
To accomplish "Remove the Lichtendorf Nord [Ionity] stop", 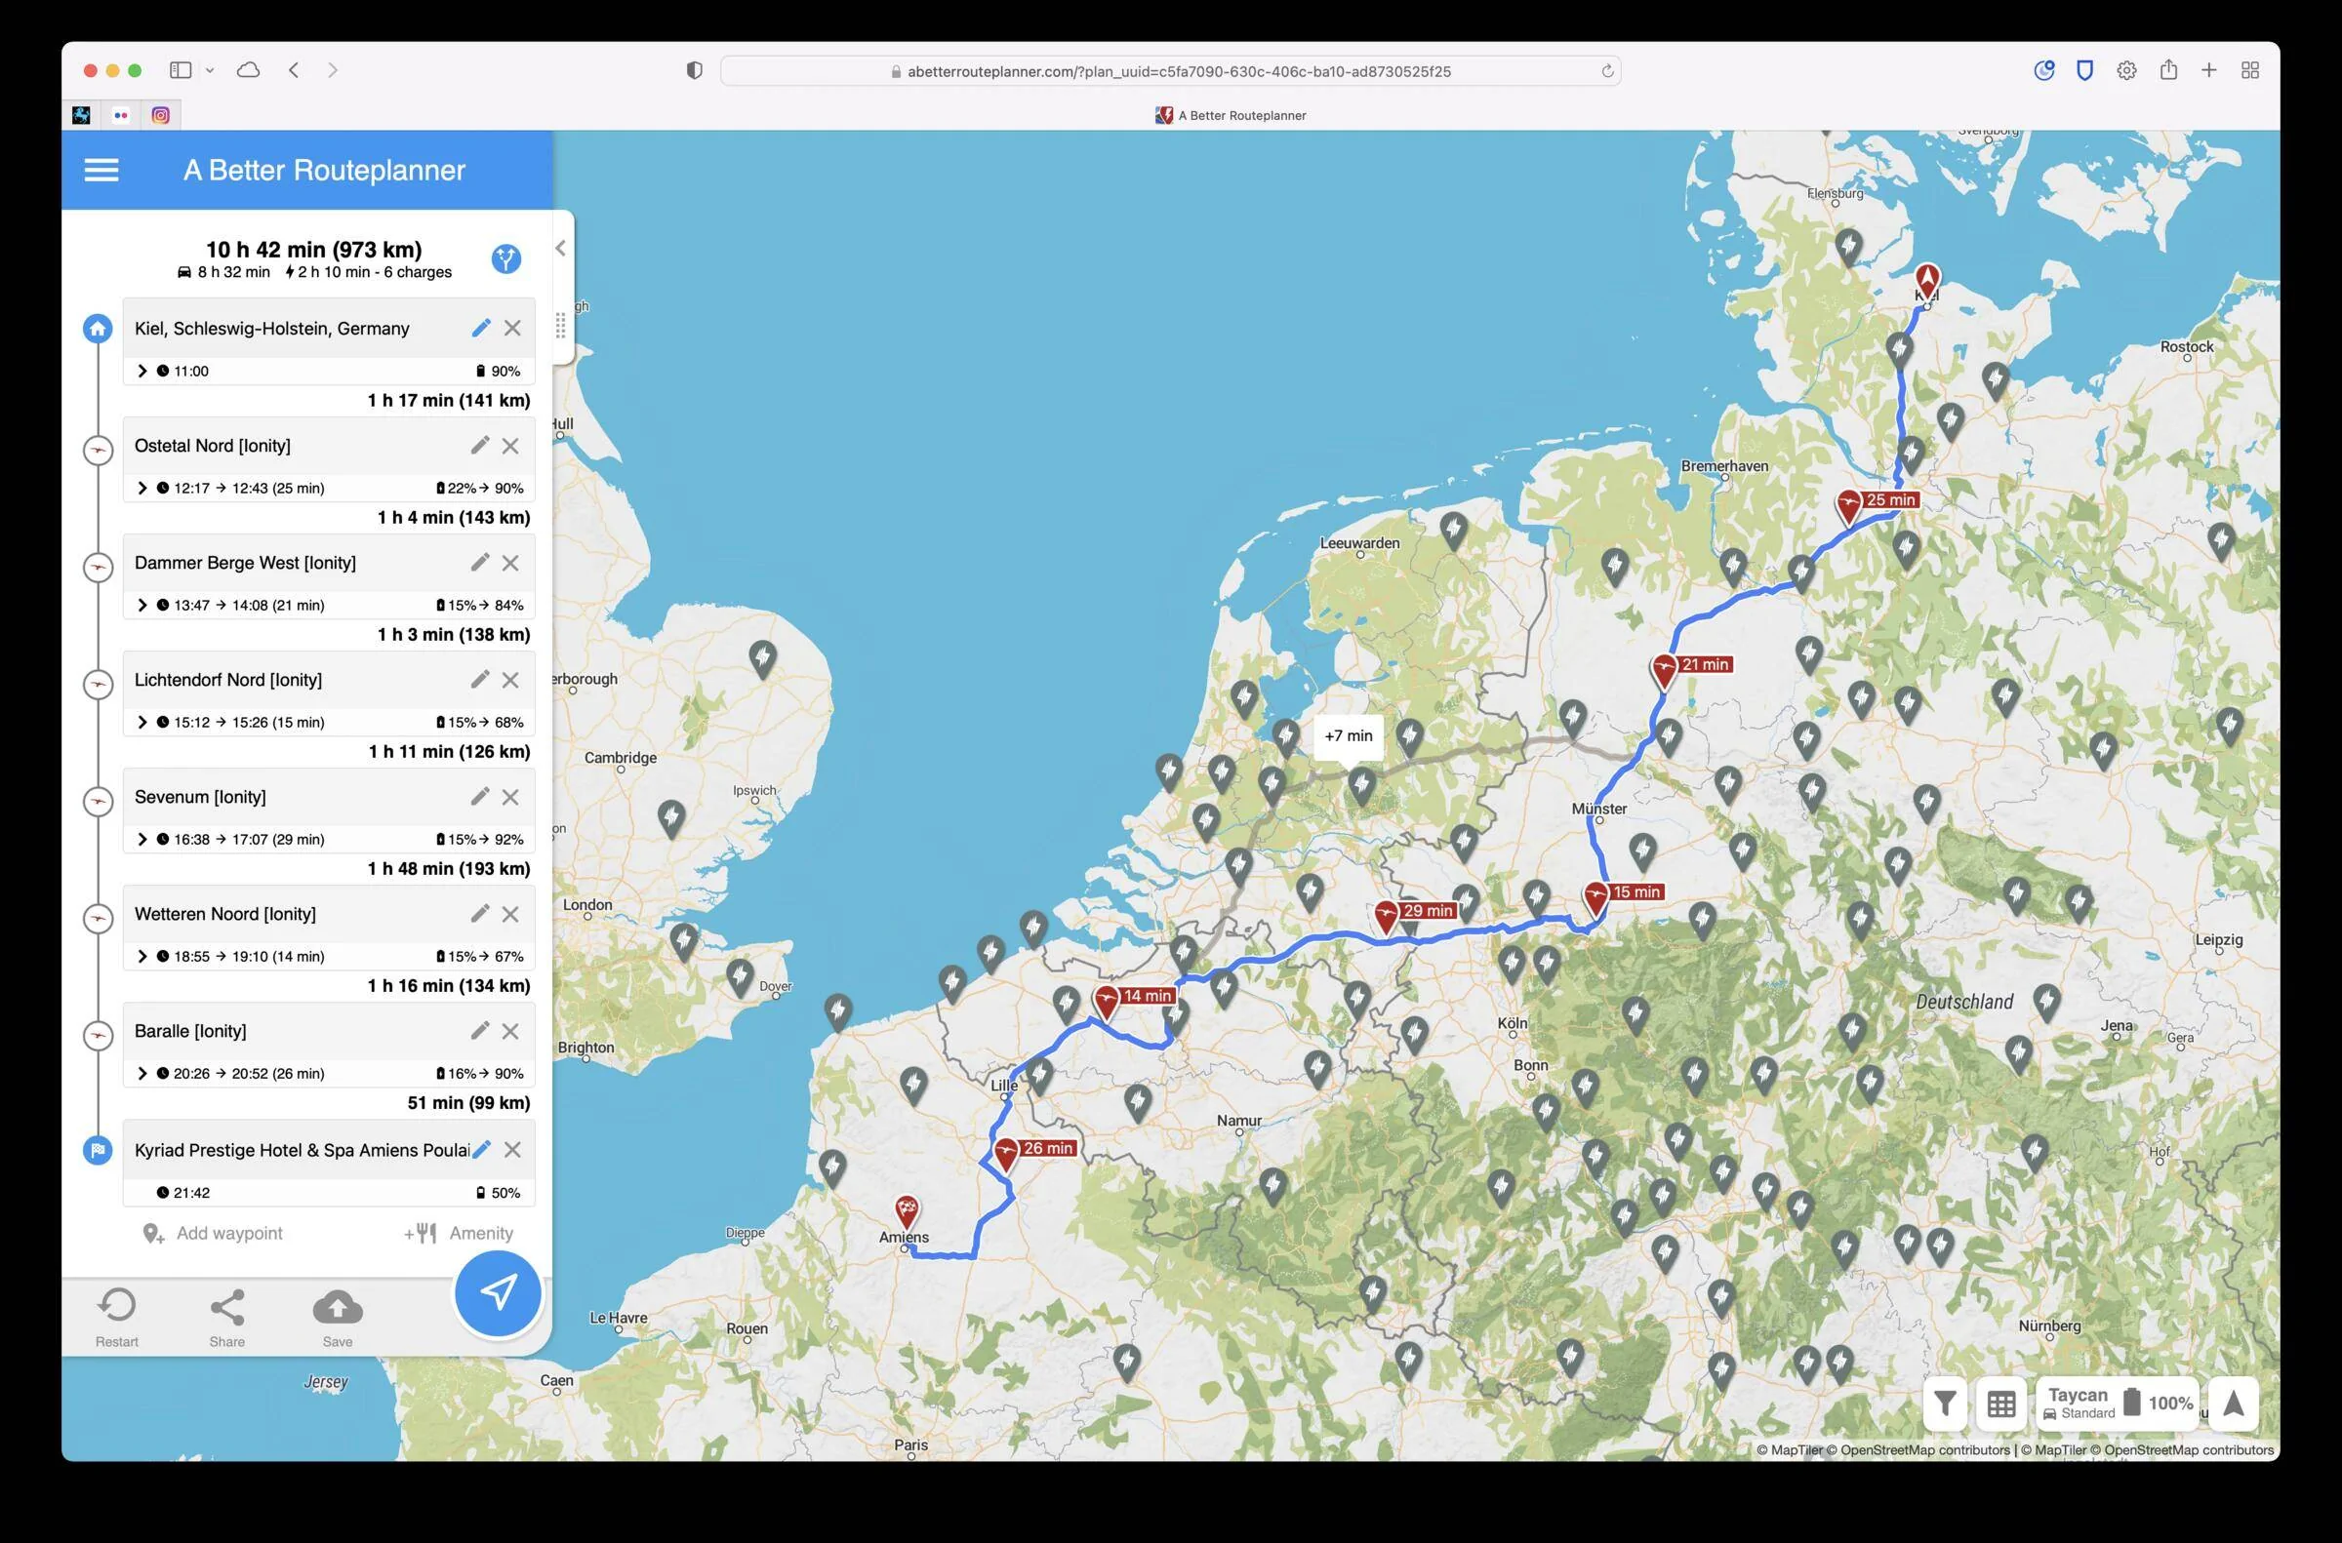I will [510, 680].
